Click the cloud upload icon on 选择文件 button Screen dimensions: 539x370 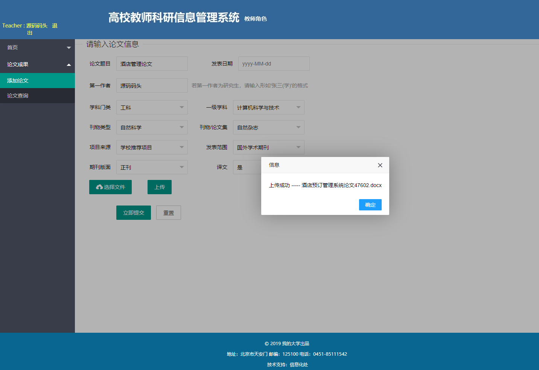click(x=99, y=187)
